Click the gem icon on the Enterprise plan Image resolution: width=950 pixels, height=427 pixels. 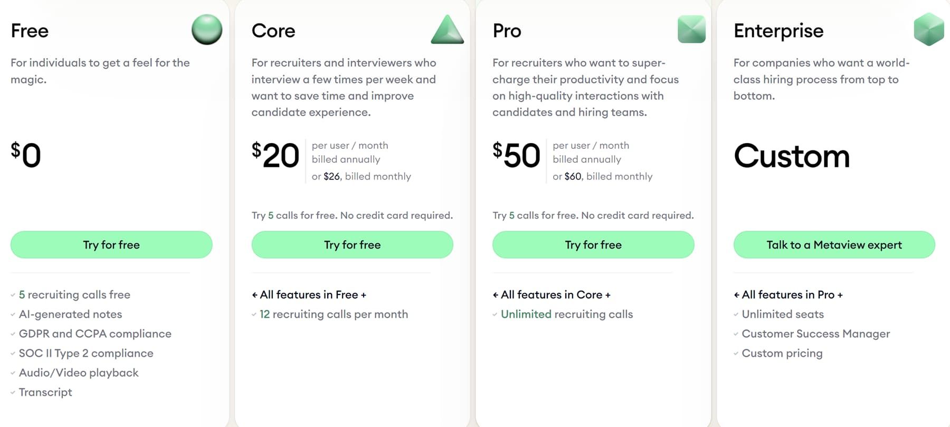(x=929, y=30)
